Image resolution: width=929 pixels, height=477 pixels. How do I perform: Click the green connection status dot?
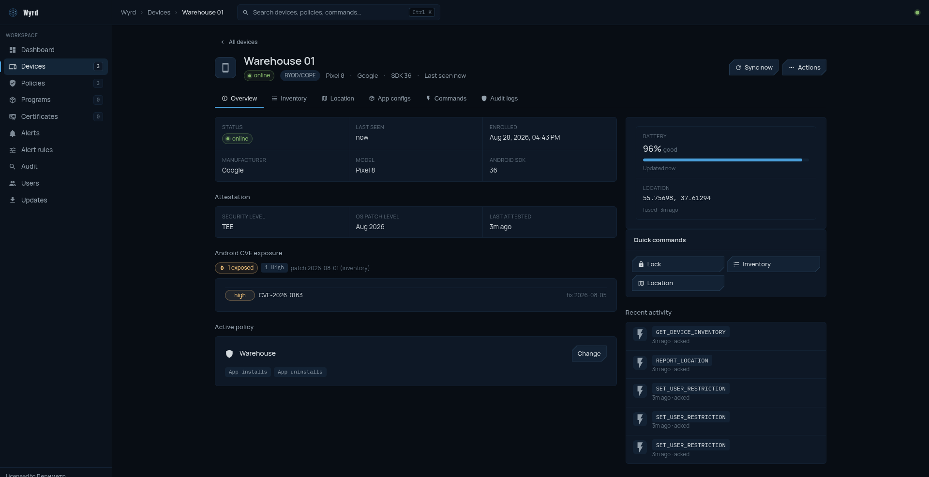(917, 13)
